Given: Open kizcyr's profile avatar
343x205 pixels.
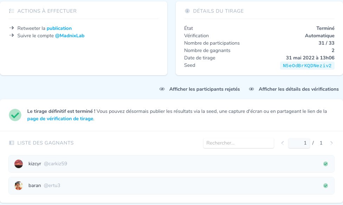Looking at the screenshot, I should tap(19, 164).
